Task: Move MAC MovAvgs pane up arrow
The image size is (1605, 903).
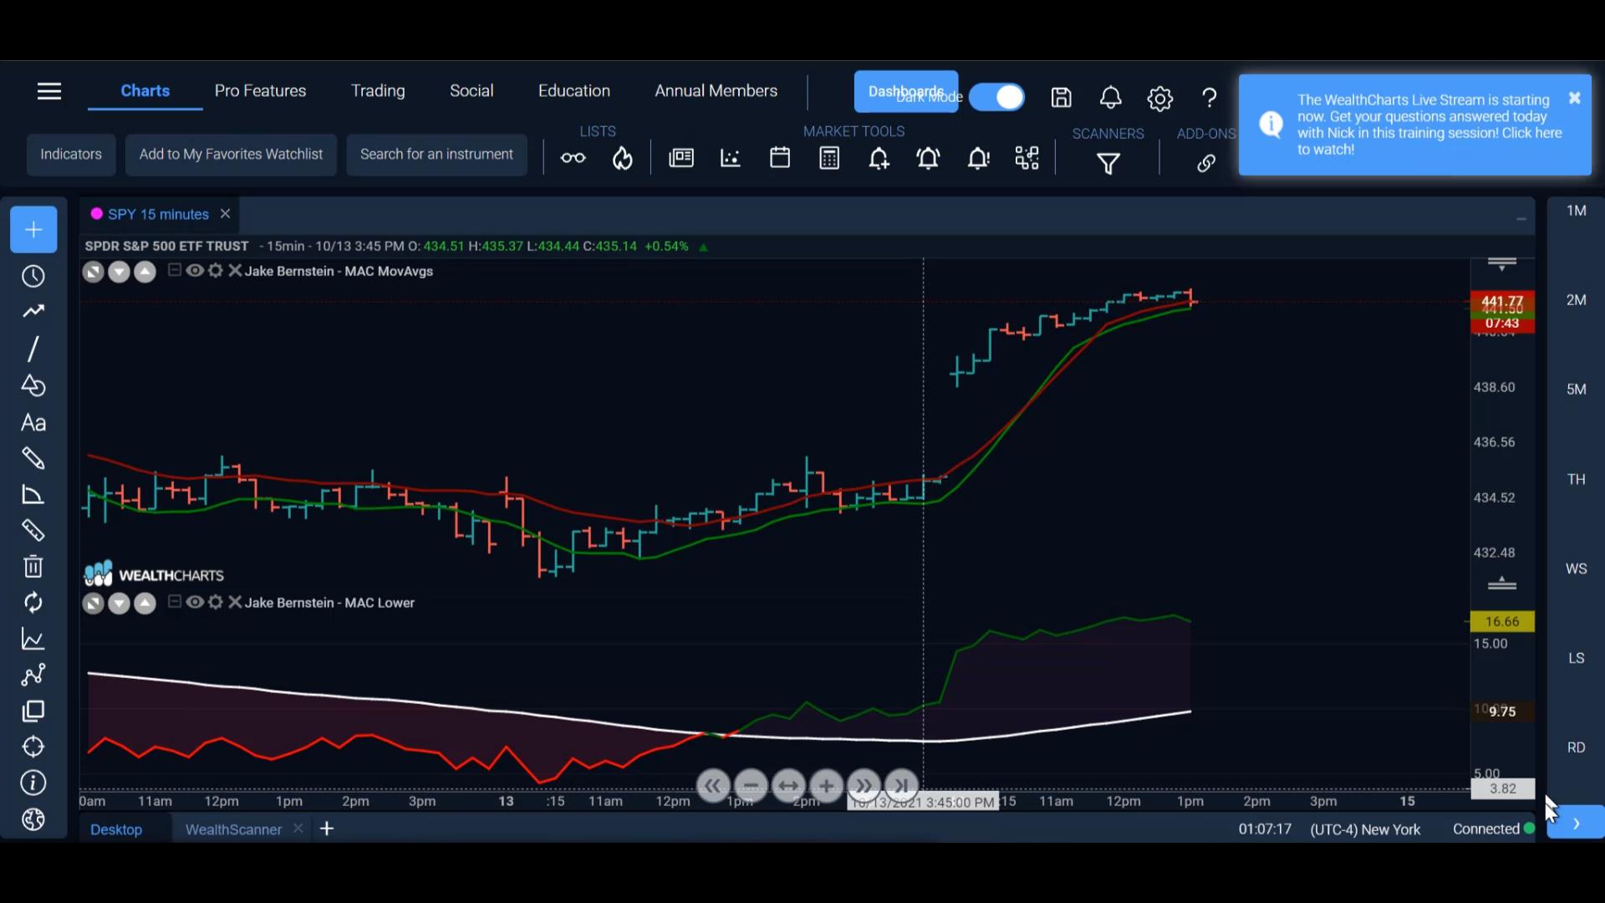Action: click(145, 272)
